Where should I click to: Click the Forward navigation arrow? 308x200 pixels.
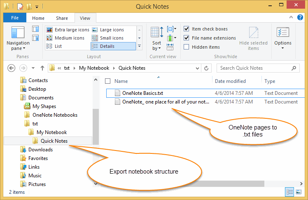pyautogui.click(x=23, y=68)
